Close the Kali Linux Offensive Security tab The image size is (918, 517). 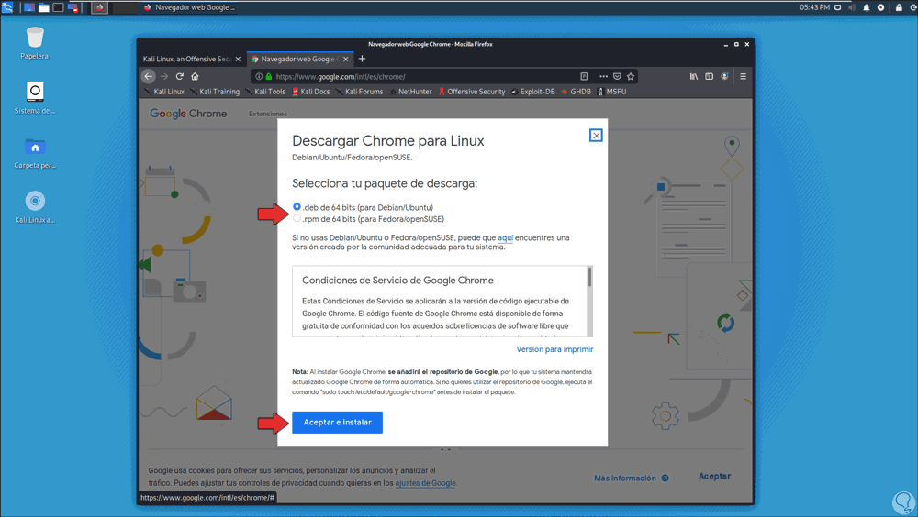(238, 59)
